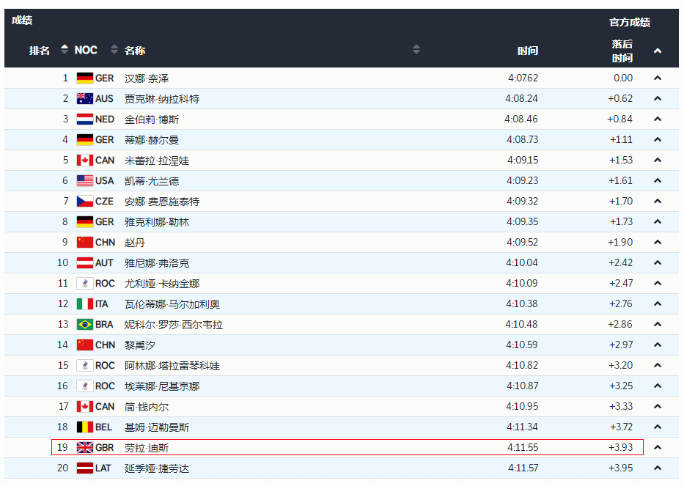
Task: Sort results by 名称 column arrows
Action: 416,50
